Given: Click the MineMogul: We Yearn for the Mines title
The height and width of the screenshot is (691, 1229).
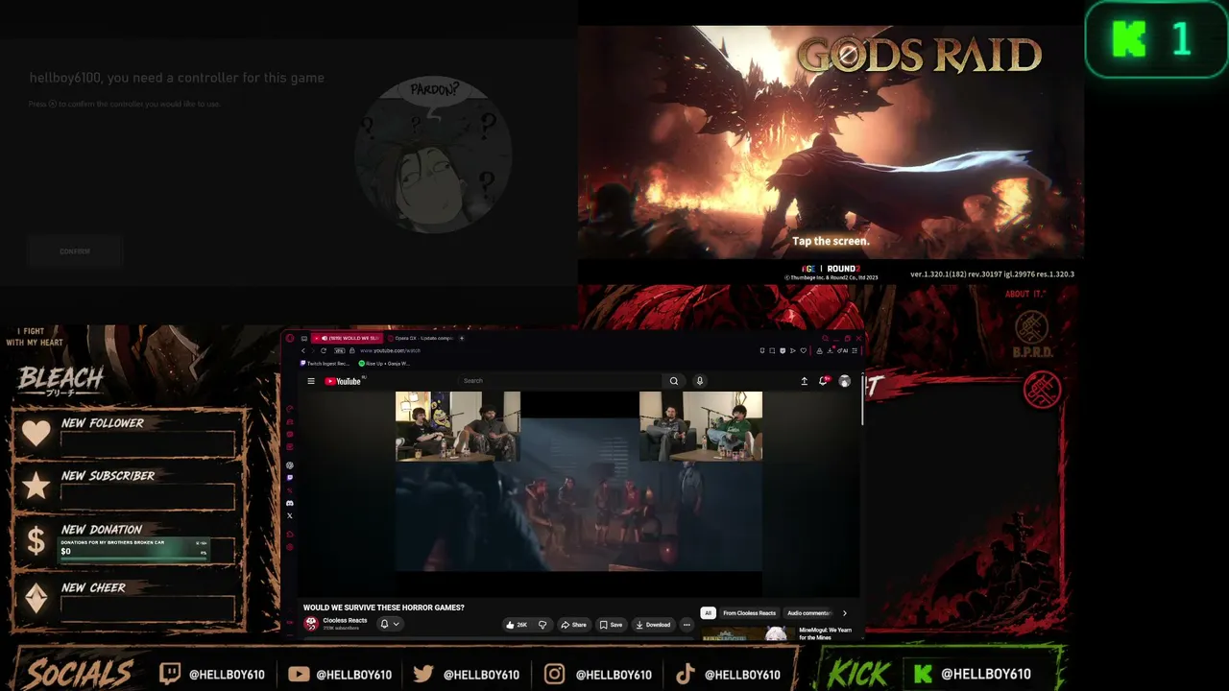Looking at the screenshot, I should pyautogui.click(x=826, y=633).
